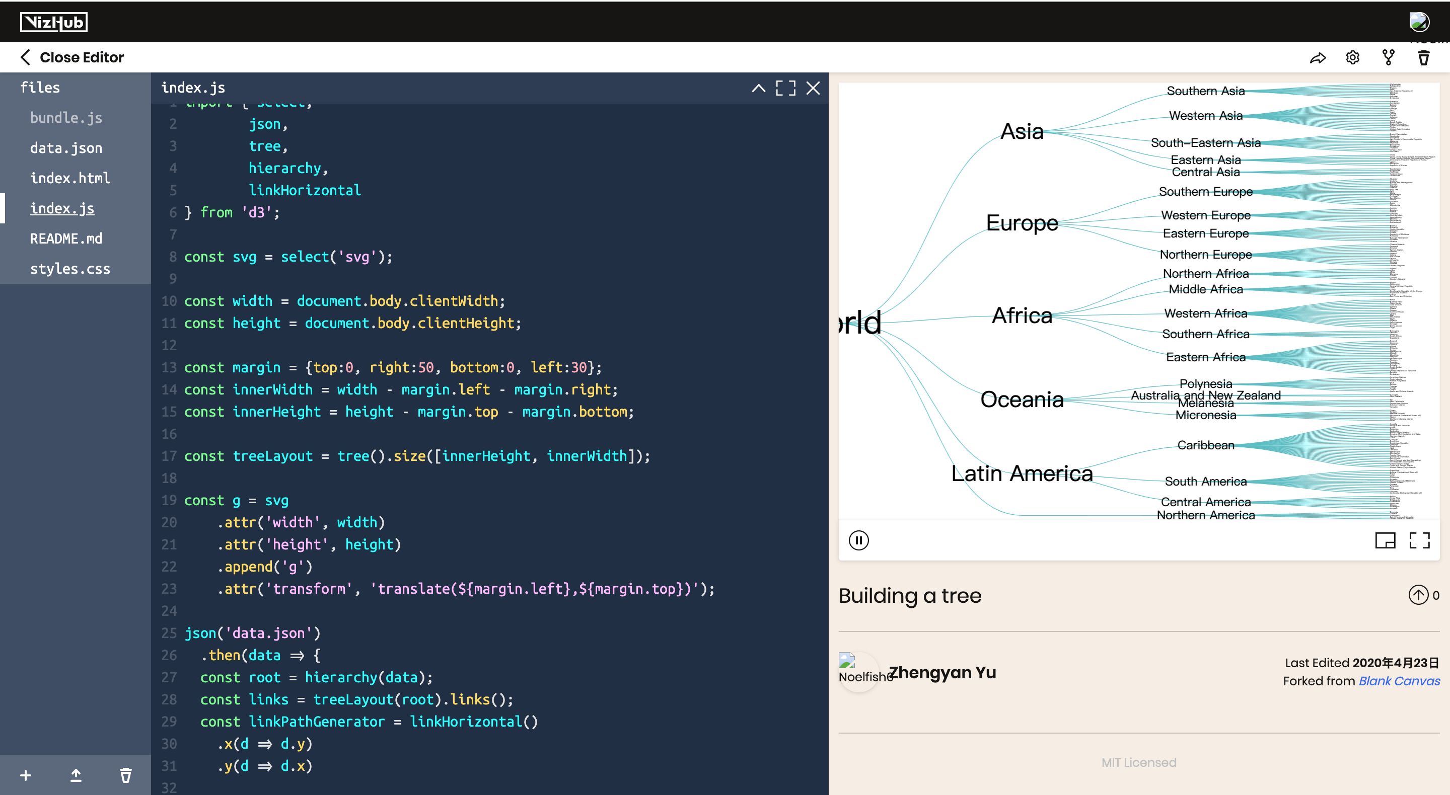Collapse the code editor with the up chevron
The height and width of the screenshot is (795, 1450).
(758, 88)
